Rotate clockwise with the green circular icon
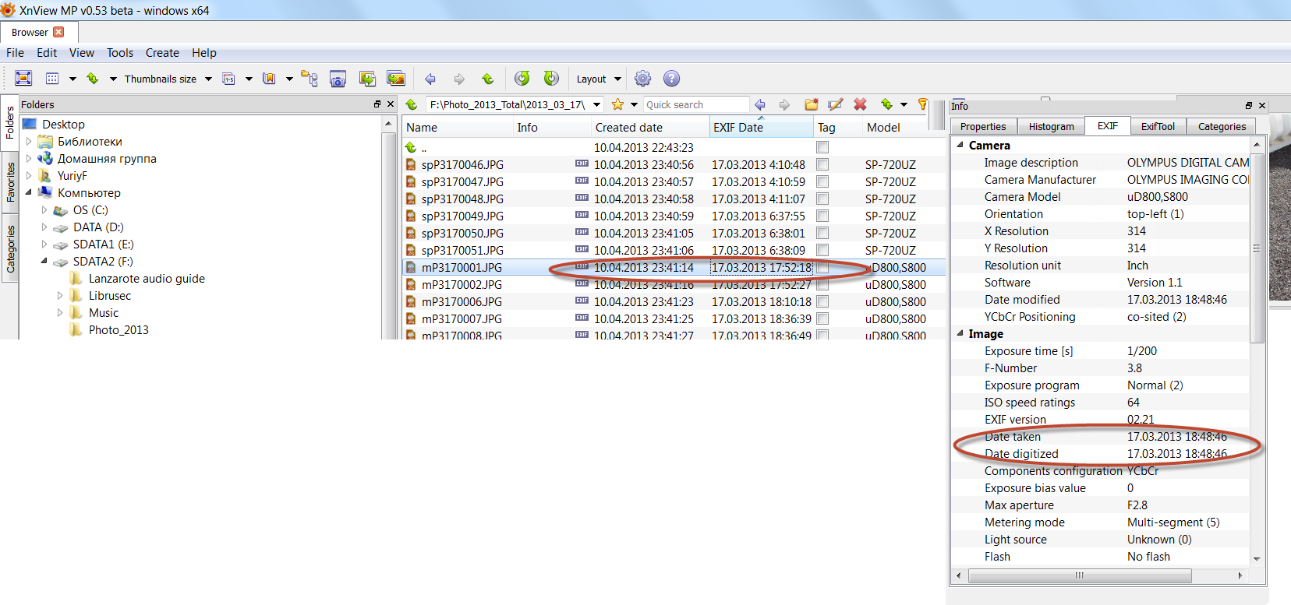The height and width of the screenshot is (605, 1291). [x=551, y=78]
